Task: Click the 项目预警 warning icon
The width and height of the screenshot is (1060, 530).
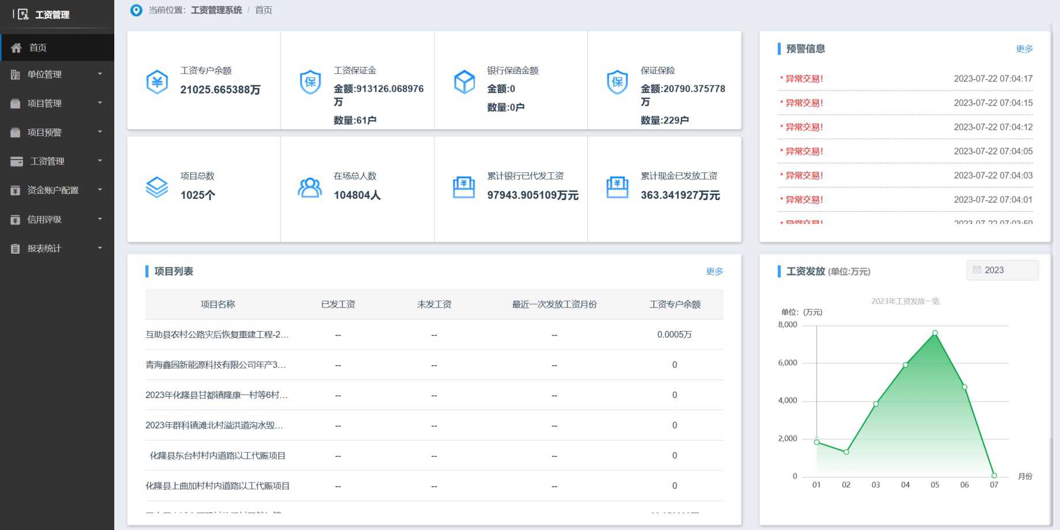Action: click(16, 132)
